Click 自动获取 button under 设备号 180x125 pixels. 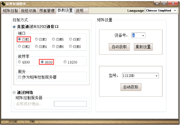[119, 47]
